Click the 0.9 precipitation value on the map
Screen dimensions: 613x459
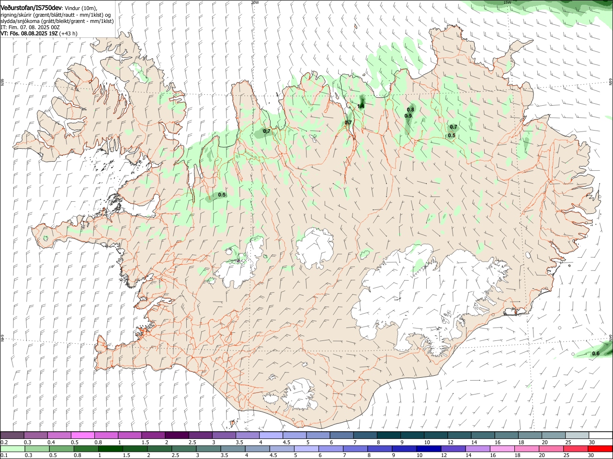click(408, 116)
